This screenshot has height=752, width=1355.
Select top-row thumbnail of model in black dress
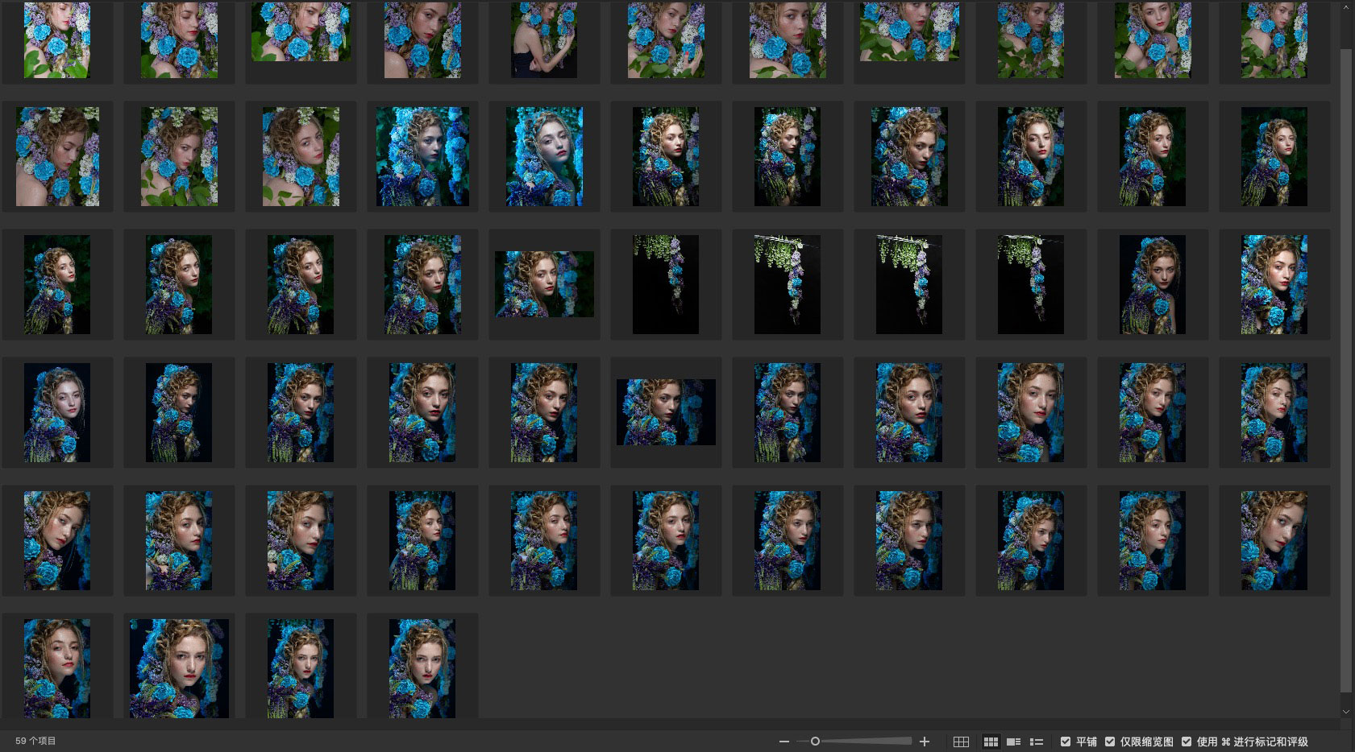tap(544, 40)
